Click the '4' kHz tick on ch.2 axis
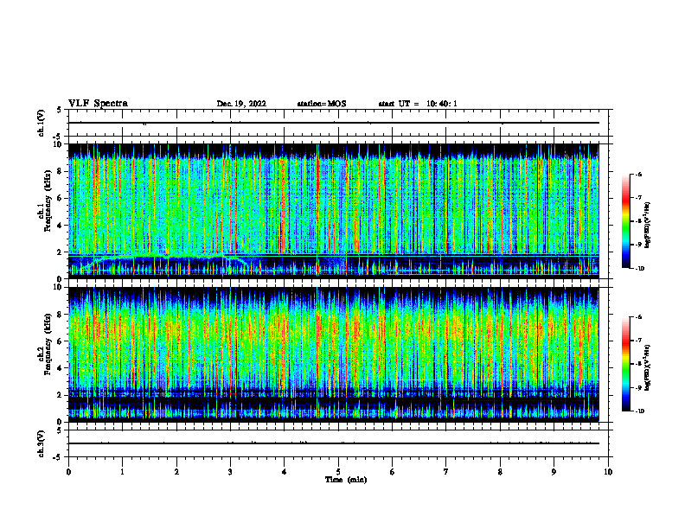685x529 pixels. pos(61,368)
